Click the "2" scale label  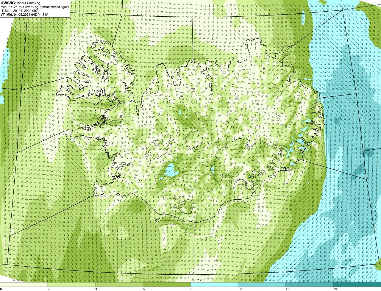[x=48, y=289]
